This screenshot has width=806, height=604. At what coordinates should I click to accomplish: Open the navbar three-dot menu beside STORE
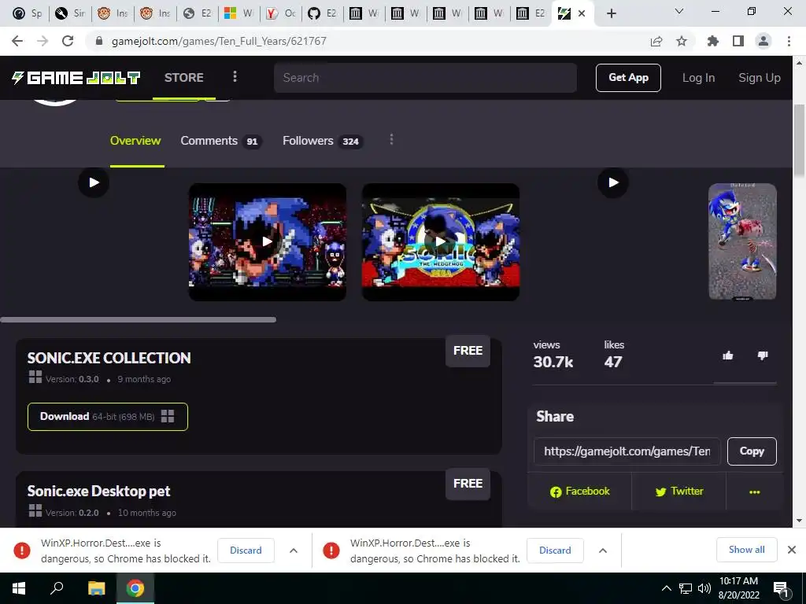235,76
